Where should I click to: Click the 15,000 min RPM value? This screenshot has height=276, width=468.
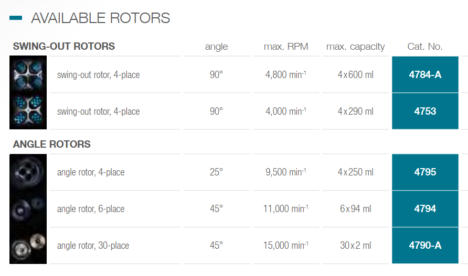coord(285,245)
